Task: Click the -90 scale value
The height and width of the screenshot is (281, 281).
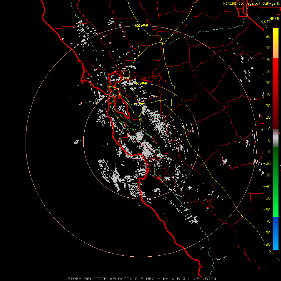Action: point(267,244)
